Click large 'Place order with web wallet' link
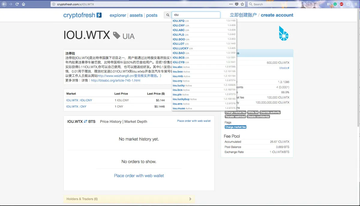Image resolution: width=360 pixels, height=206 pixels. (x=139, y=176)
